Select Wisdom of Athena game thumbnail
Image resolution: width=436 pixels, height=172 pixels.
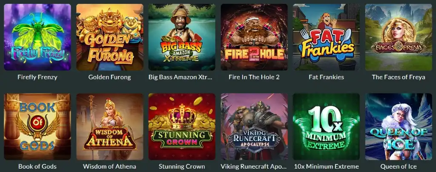[x=109, y=127]
